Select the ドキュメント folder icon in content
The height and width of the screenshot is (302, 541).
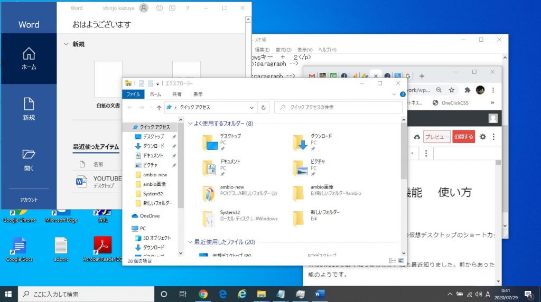(x=209, y=168)
